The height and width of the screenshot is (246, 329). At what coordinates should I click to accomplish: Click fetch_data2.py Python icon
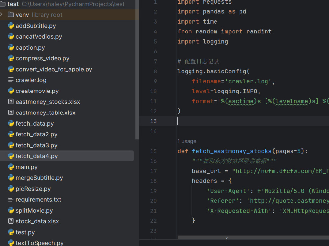pos(11,134)
